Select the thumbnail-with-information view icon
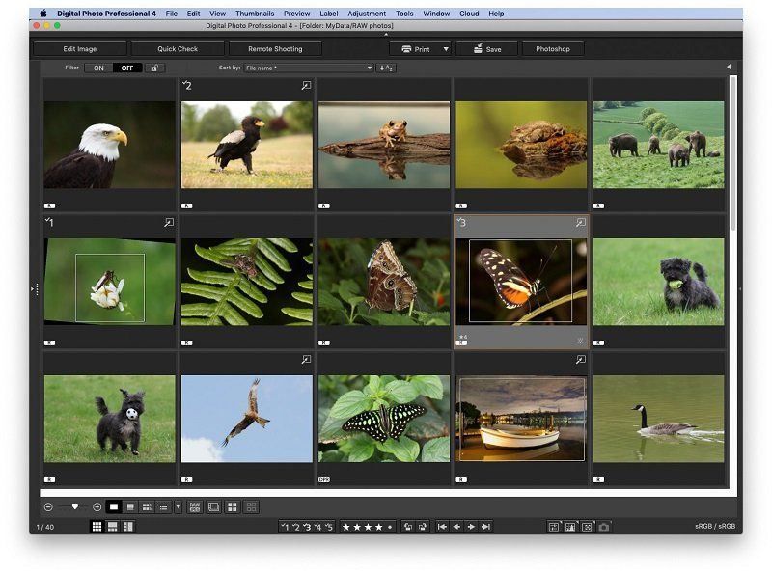The width and height of the screenshot is (772, 573). tap(130, 505)
